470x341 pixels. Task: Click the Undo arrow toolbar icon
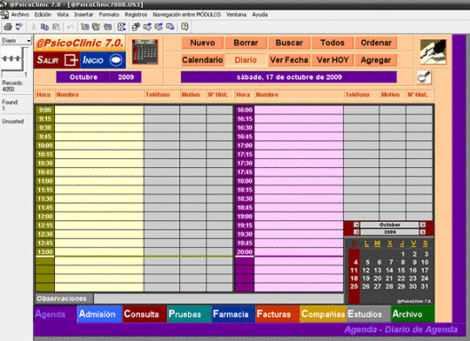coord(70,27)
